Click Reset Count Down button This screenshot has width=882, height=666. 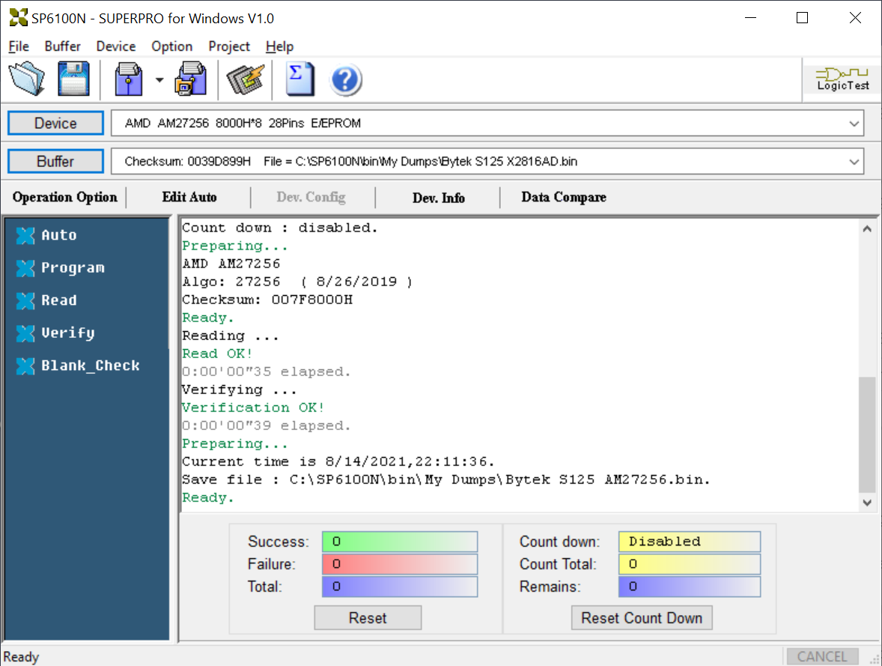click(x=642, y=617)
